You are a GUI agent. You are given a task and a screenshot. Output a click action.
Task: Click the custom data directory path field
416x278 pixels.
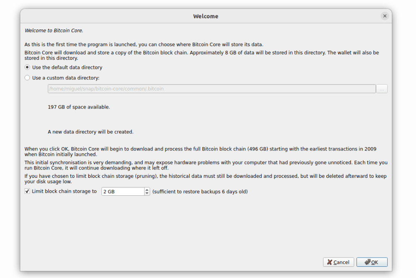tap(212, 89)
